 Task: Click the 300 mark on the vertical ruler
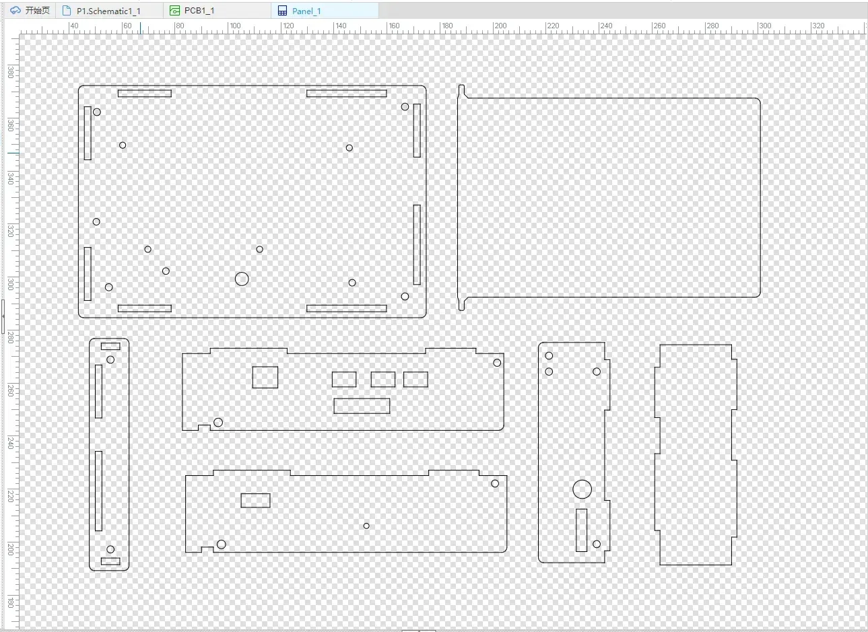coord(10,283)
